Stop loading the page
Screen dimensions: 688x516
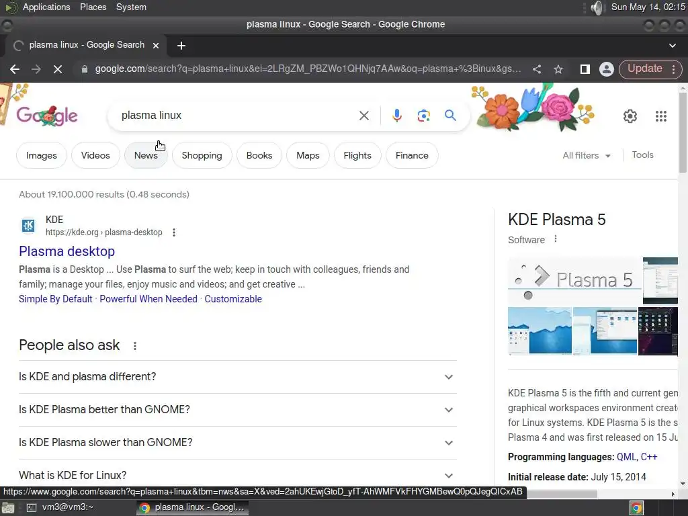point(58,69)
